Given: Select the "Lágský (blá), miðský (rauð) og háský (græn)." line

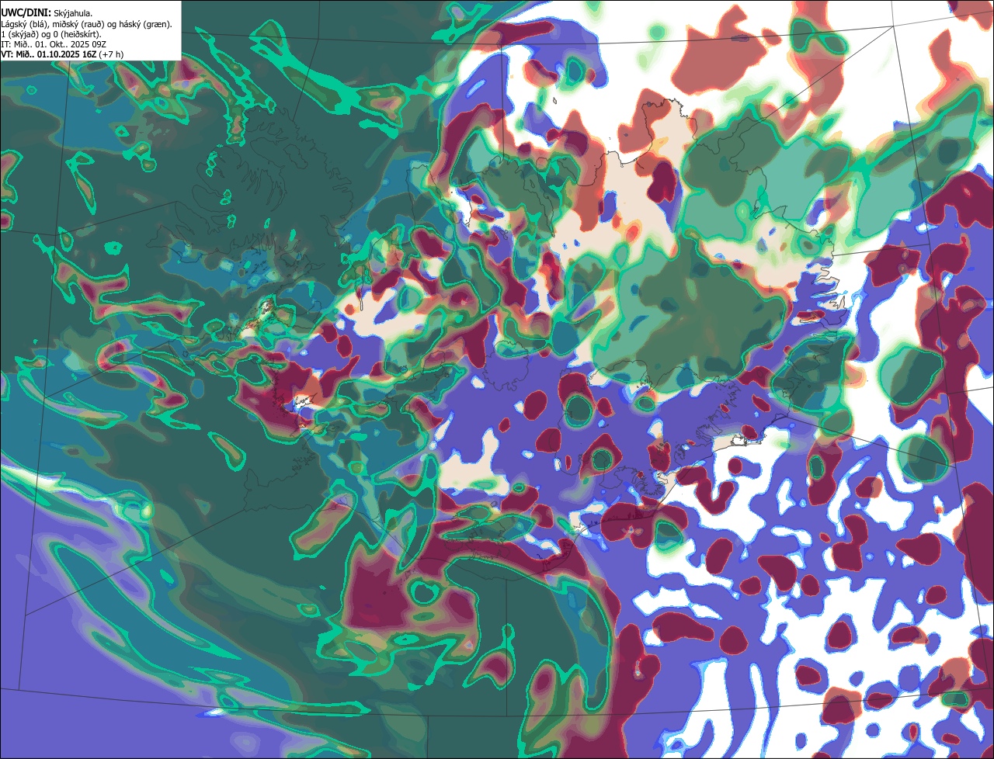Looking at the screenshot, I should pyautogui.click(x=86, y=24).
